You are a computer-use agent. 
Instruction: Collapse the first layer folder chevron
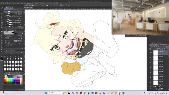click(x=153, y=86)
